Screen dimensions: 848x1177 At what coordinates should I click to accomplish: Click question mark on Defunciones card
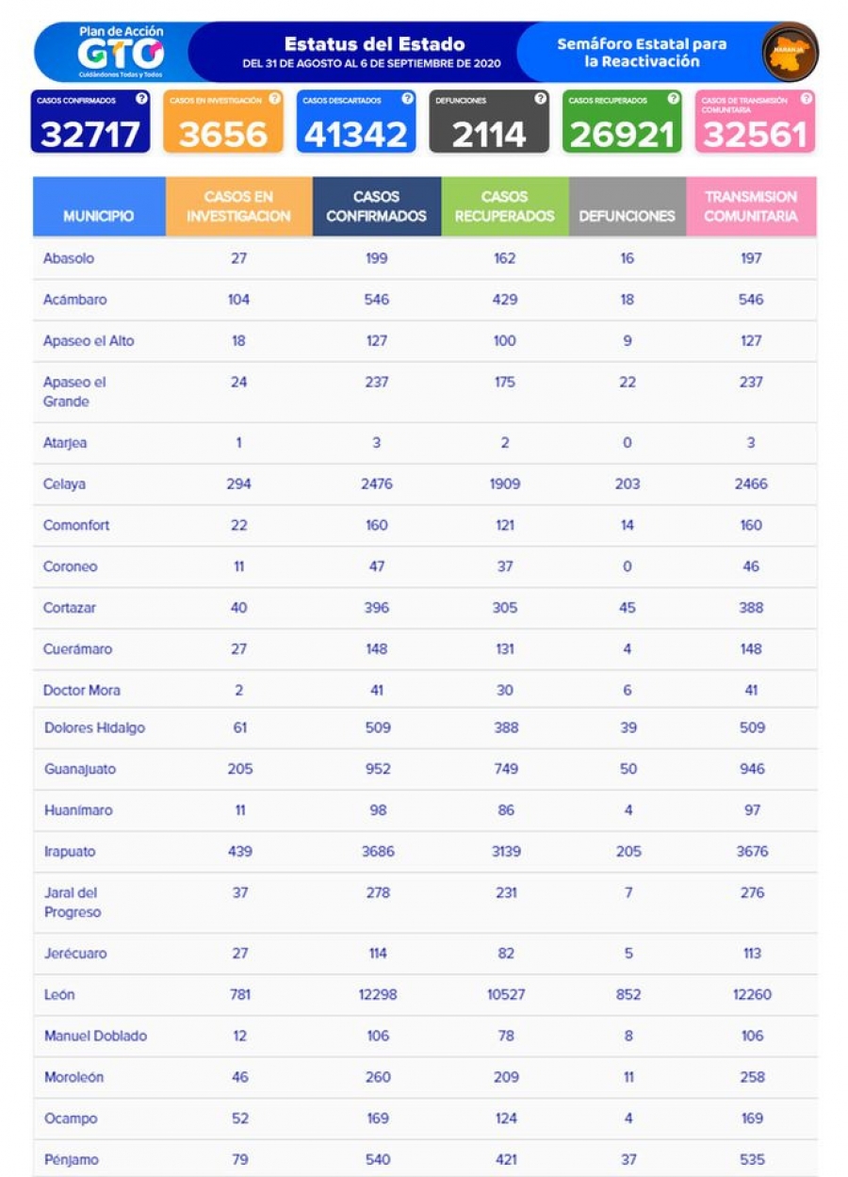(540, 98)
